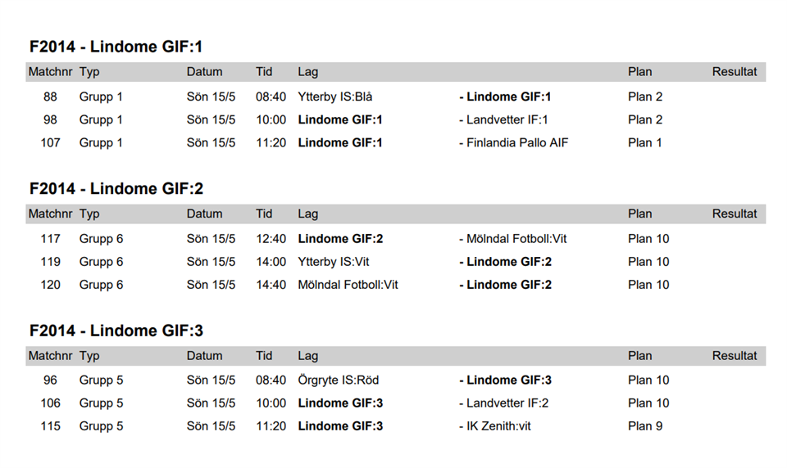787x468 pixels.
Task: Click Datum header in Lindome GIF:2 table
Action: click(204, 214)
